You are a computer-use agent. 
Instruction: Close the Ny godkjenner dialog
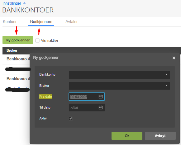click(x=174, y=58)
